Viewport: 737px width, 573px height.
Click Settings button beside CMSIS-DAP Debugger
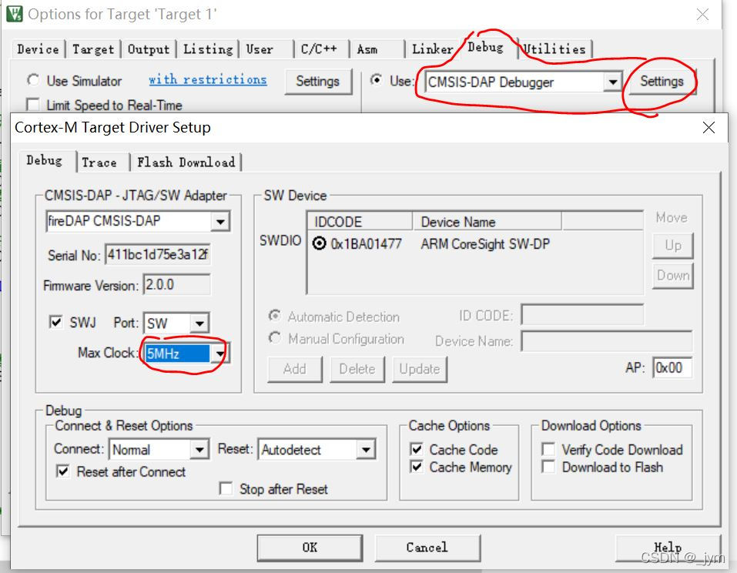pyautogui.click(x=662, y=82)
